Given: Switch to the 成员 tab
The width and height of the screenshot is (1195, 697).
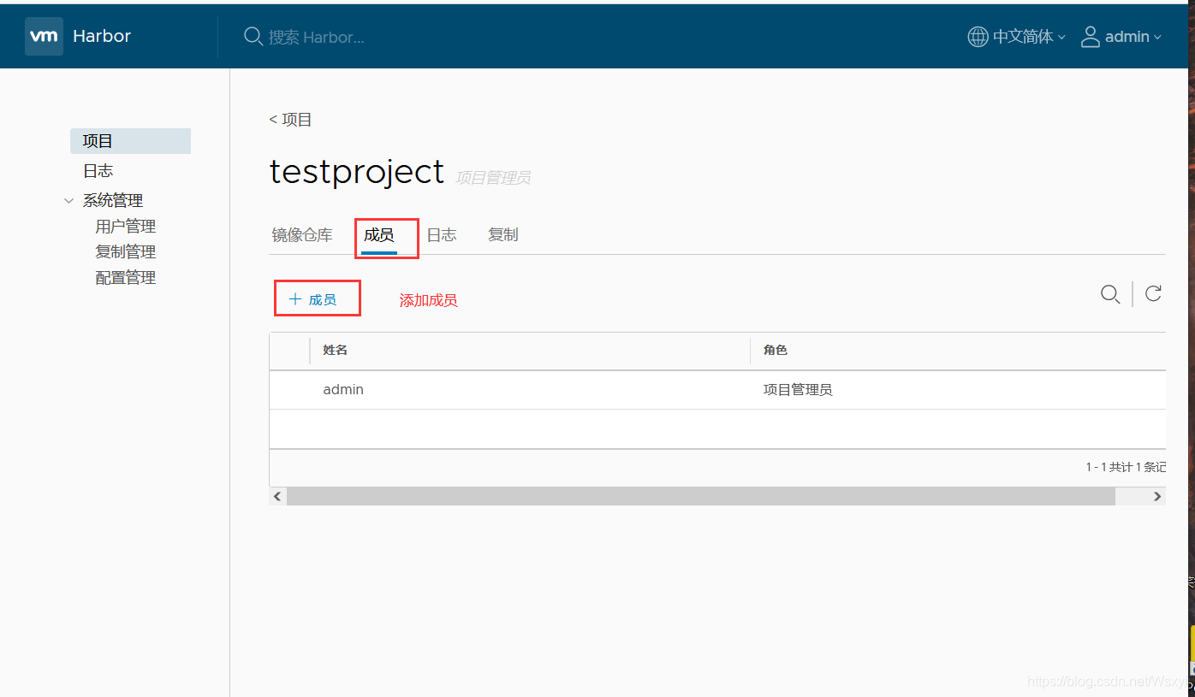Looking at the screenshot, I should (379, 235).
